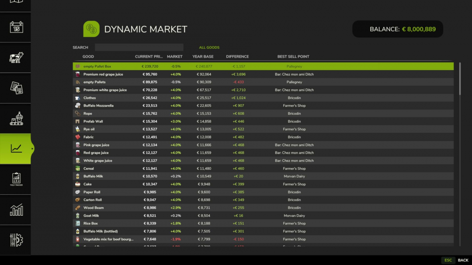
Task: Click Bricodin in the Rope row
Action: [x=294, y=114]
